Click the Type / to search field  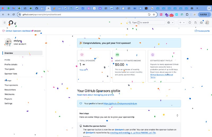coord(143,23)
